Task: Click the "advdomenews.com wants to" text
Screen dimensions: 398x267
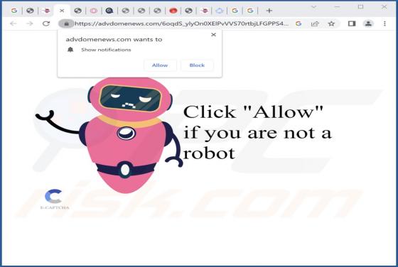Action: (114, 39)
